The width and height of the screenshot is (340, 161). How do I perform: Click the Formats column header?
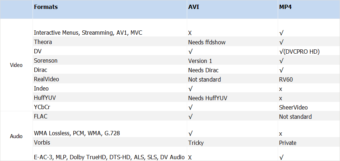pyautogui.click(x=46, y=7)
